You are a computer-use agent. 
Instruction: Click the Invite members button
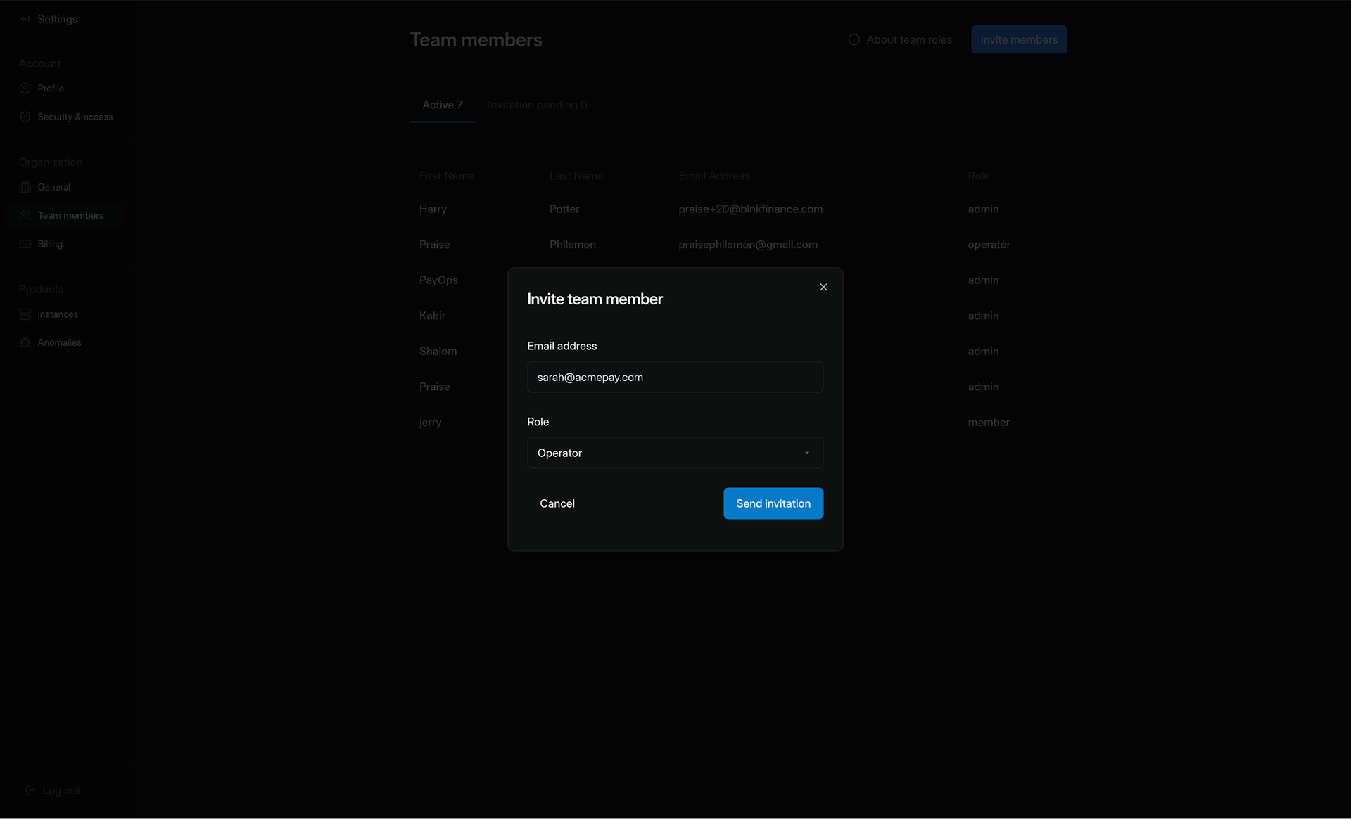(x=1019, y=39)
